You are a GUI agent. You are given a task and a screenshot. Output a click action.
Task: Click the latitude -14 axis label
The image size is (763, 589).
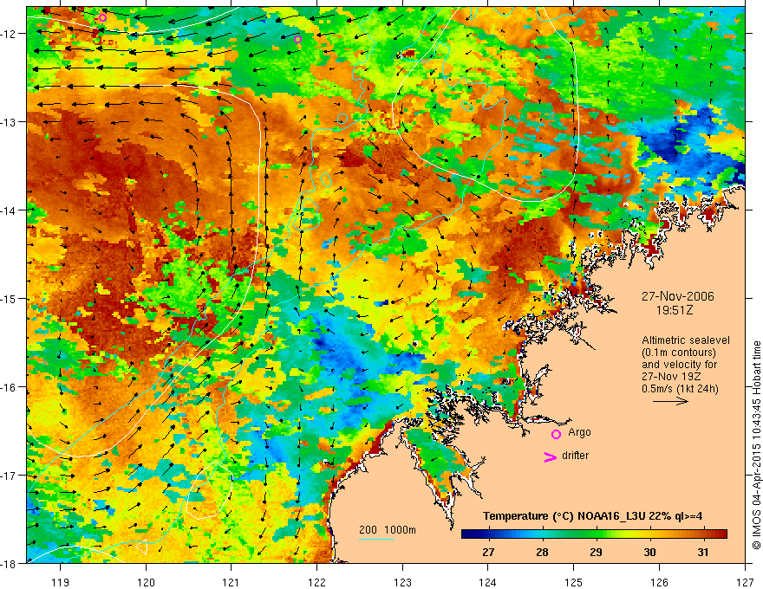[x=9, y=210]
